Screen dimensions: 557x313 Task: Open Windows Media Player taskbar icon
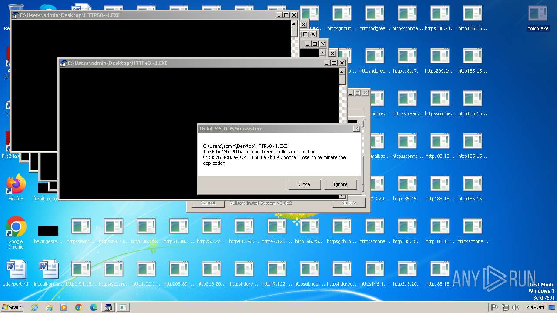pyautogui.click(x=64, y=307)
